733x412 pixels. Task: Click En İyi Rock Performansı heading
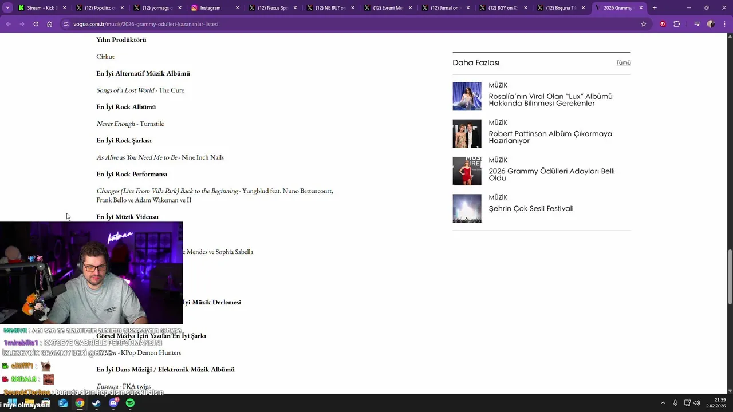click(132, 174)
